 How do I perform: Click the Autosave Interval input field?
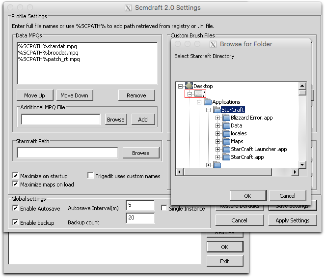(140, 206)
